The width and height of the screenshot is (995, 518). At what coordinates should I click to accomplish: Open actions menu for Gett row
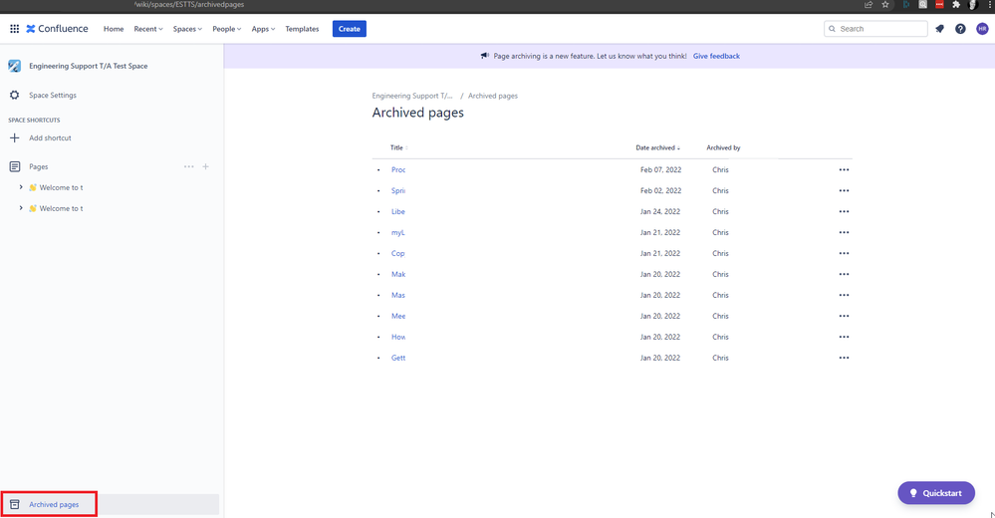[844, 358]
